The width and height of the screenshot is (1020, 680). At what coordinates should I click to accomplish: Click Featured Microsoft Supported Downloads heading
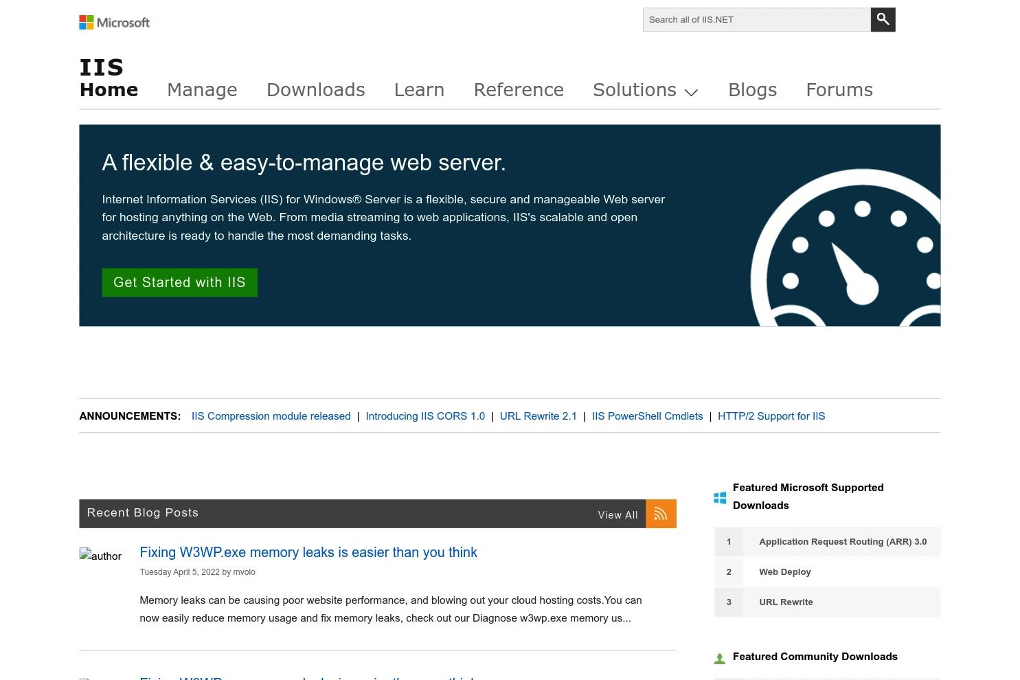pos(808,497)
